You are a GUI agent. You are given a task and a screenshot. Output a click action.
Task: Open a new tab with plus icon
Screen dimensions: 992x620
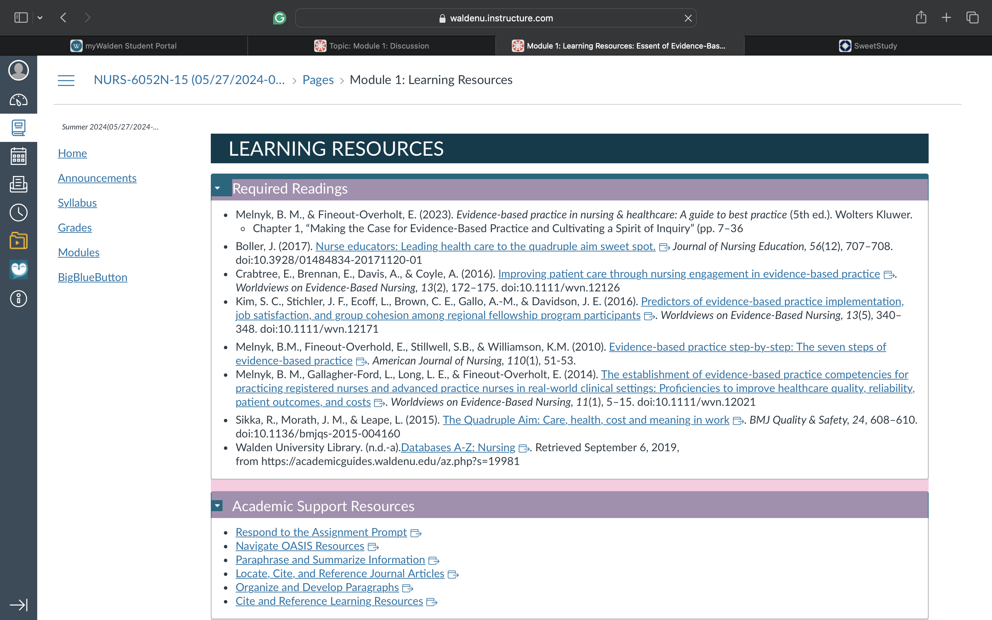click(946, 18)
